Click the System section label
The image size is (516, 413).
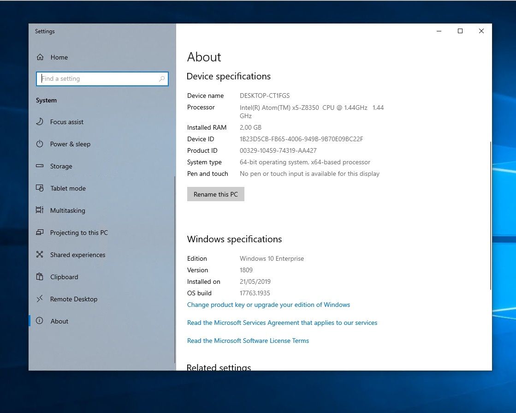point(47,101)
